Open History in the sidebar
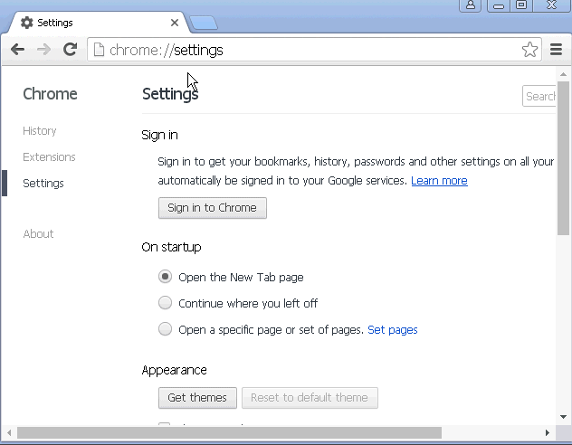 40,131
